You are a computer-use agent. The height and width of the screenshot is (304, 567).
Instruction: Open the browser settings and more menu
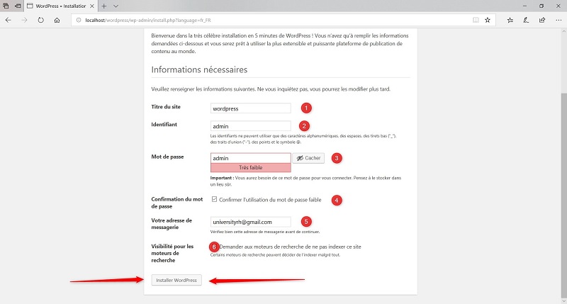[x=558, y=21]
